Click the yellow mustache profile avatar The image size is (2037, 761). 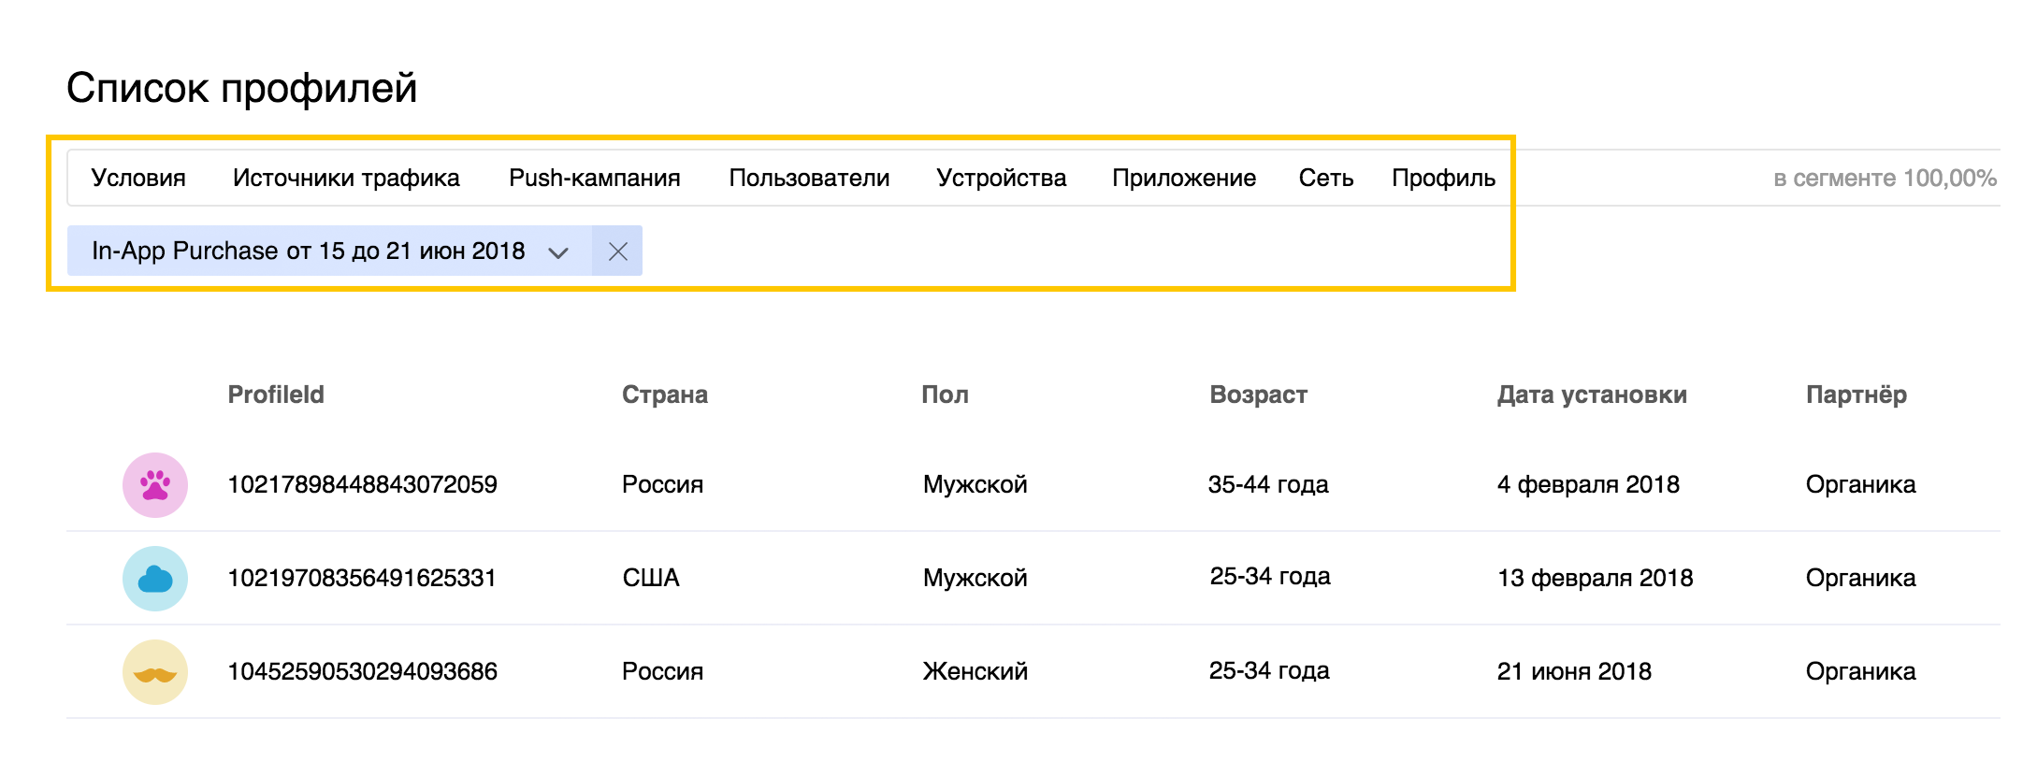(155, 672)
